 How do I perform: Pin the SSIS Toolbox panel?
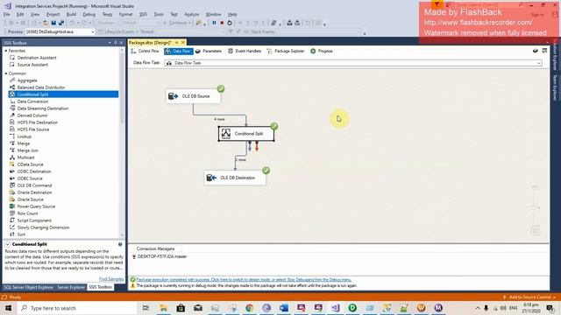pyautogui.click(x=116, y=43)
